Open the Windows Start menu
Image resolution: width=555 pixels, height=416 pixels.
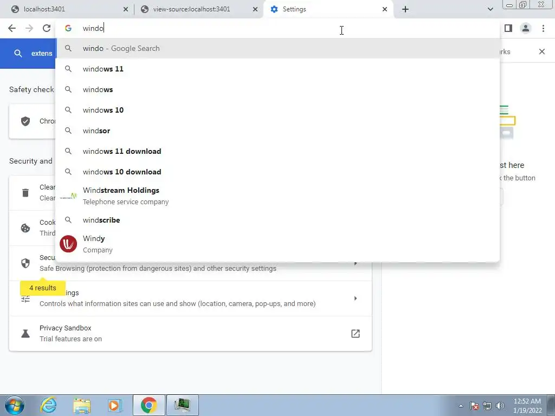coord(15,405)
